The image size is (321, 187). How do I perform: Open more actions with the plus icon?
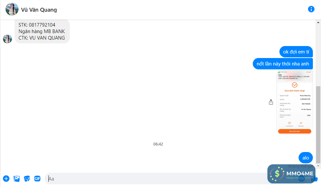point(6,179)
